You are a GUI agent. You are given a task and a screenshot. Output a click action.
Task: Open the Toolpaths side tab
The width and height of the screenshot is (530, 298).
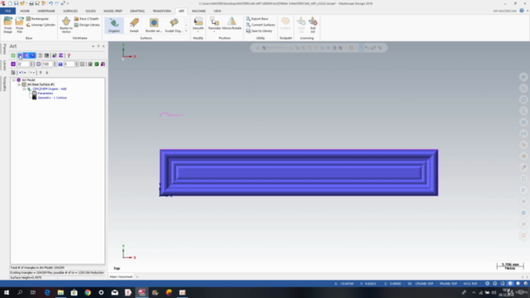pos(4,84)
